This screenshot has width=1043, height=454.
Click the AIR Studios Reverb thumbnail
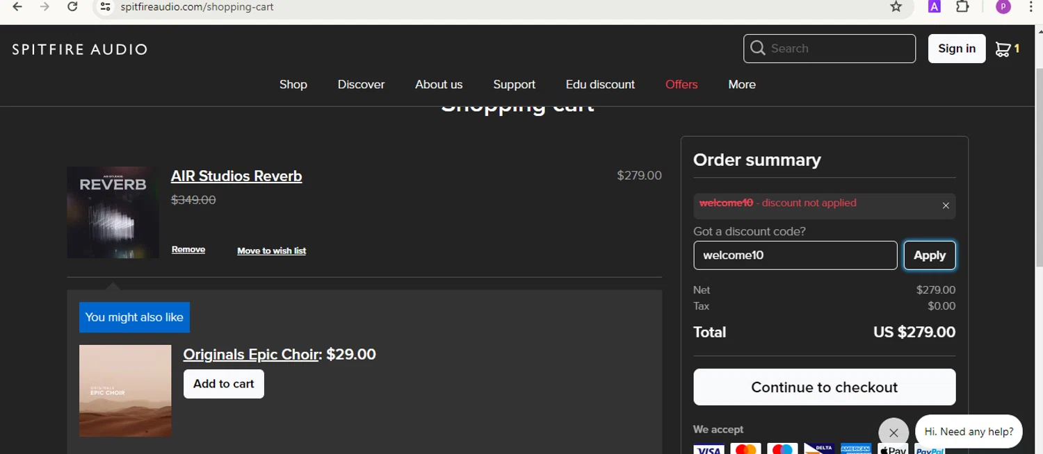113,212
